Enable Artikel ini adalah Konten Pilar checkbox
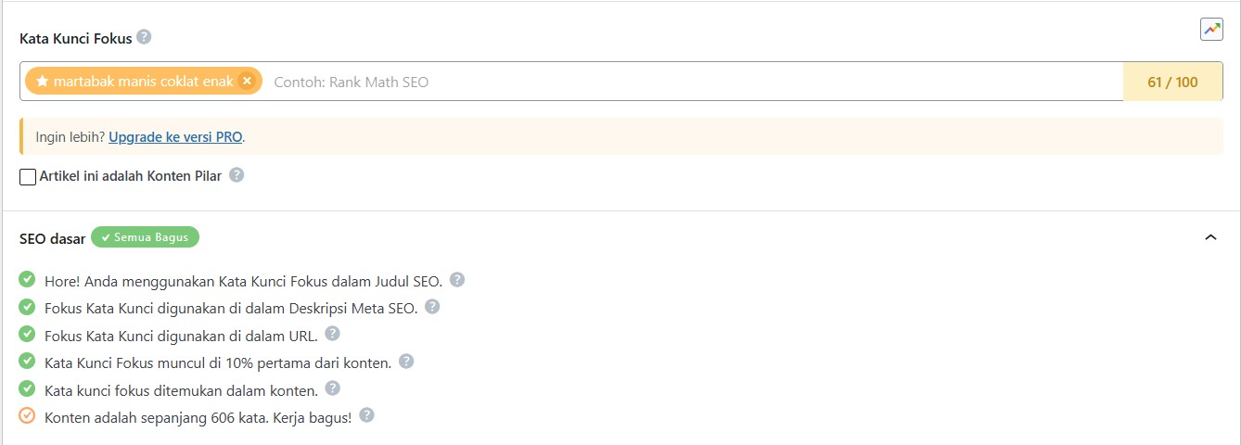 tap(28, 176)
